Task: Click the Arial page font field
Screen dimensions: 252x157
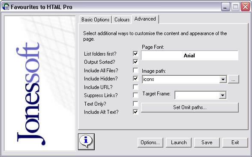Action: coord(189,56)
